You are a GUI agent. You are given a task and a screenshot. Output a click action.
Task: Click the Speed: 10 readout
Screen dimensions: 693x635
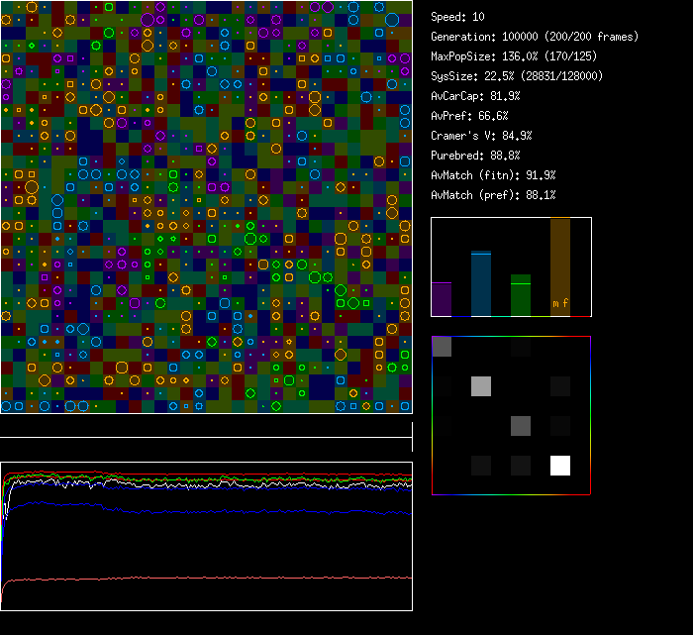[458, 17]
